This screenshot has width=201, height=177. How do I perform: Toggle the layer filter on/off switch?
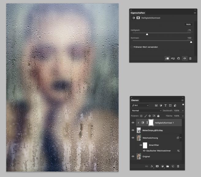pos(183,105)
